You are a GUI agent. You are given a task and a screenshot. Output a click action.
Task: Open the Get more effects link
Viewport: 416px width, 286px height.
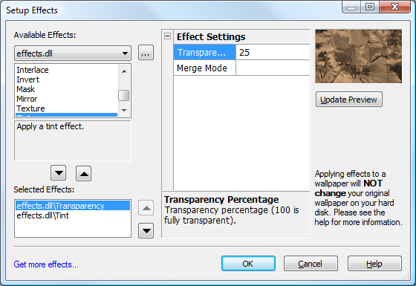pos(46,264)
